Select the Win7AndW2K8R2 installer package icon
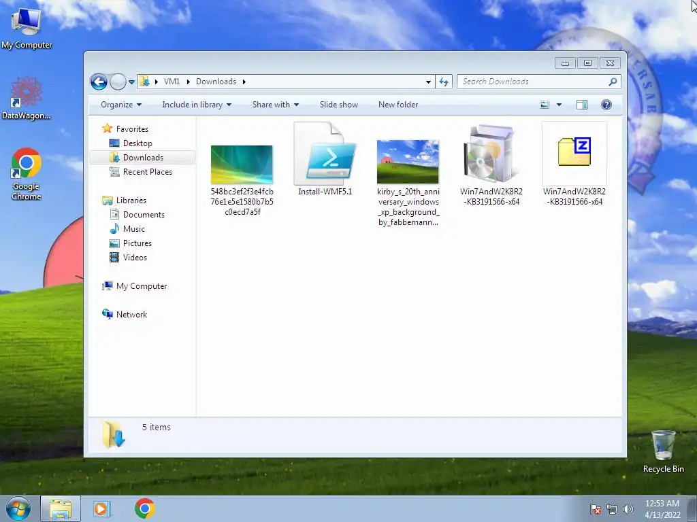Image resolution: width=697 pixels, height=522 pixels. pyautogui.click(x=491, y=153)
